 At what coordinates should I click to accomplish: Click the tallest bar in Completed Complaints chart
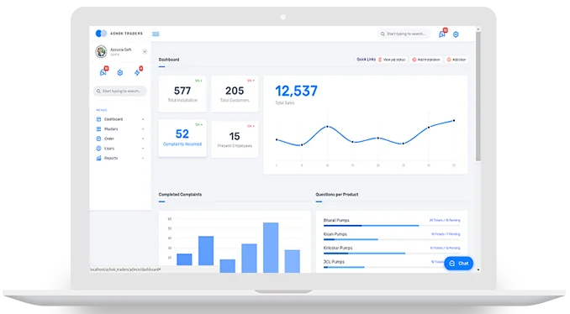[x=271, y=248]
